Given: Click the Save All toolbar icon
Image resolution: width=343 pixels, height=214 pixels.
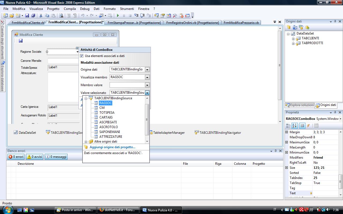Looking at the screenshot, I should click(33, 16).
